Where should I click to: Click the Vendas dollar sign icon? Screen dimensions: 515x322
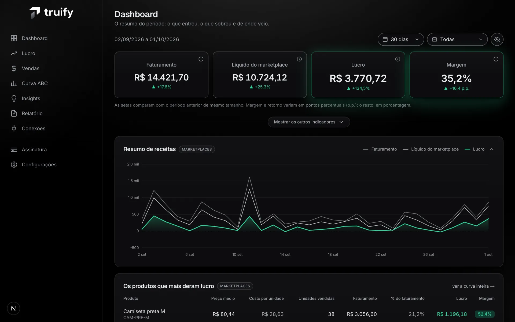(x=14, y=68)
